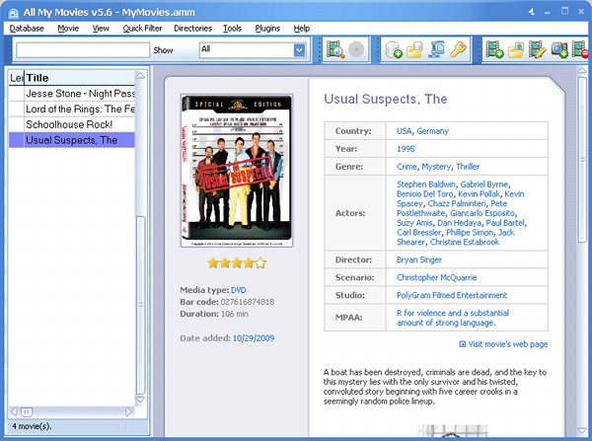Screen dimensions: 592x441
Task: Click the database password key icon
Action: pos(458,49)
